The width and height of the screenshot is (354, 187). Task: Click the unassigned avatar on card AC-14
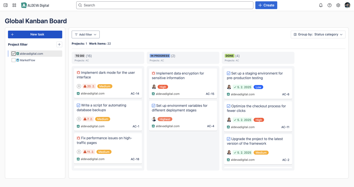[x=79, y=86]
